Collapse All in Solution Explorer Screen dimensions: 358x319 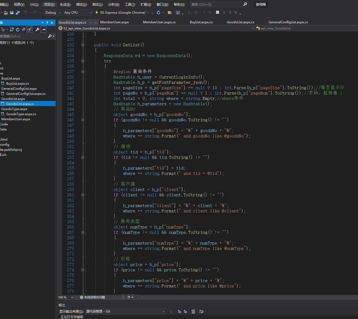[x=24, y=29]
